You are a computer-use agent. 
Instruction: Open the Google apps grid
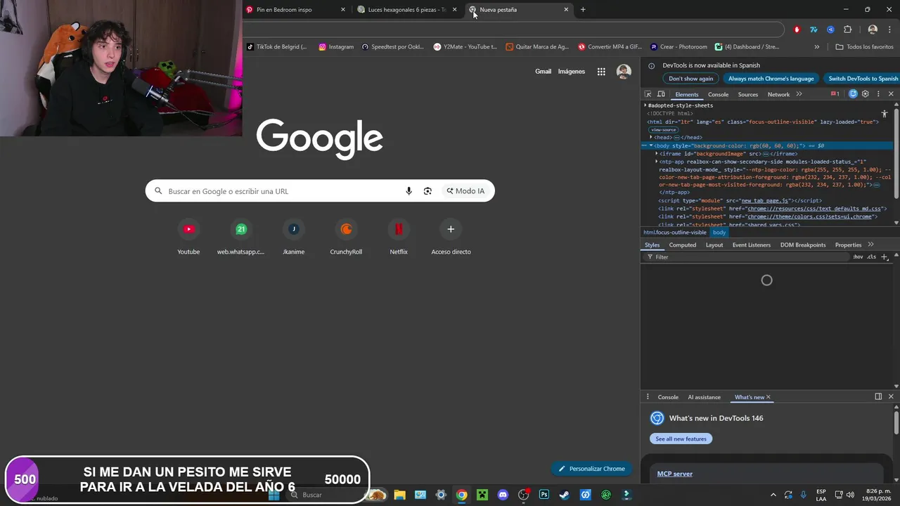coord(601,72)
